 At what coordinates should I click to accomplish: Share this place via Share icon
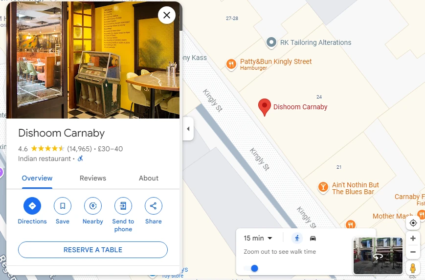click(x=154, y=206)
